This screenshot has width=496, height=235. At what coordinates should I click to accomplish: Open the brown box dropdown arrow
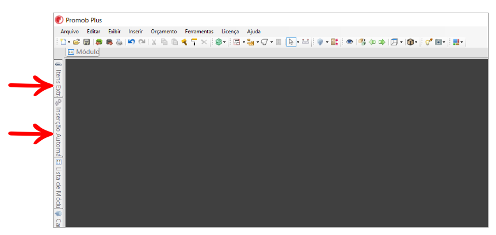[x=416, y=42]
